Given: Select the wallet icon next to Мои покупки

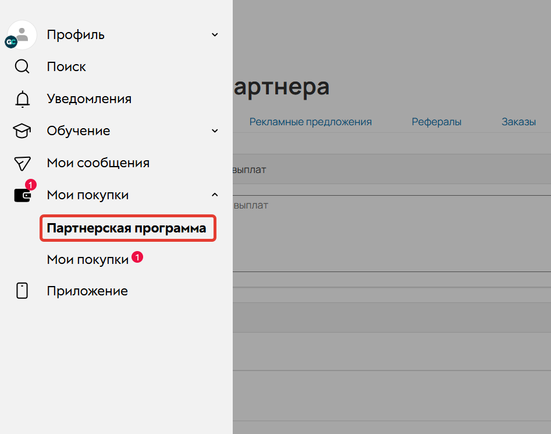Looking at the screenshot, I should 22,196.
